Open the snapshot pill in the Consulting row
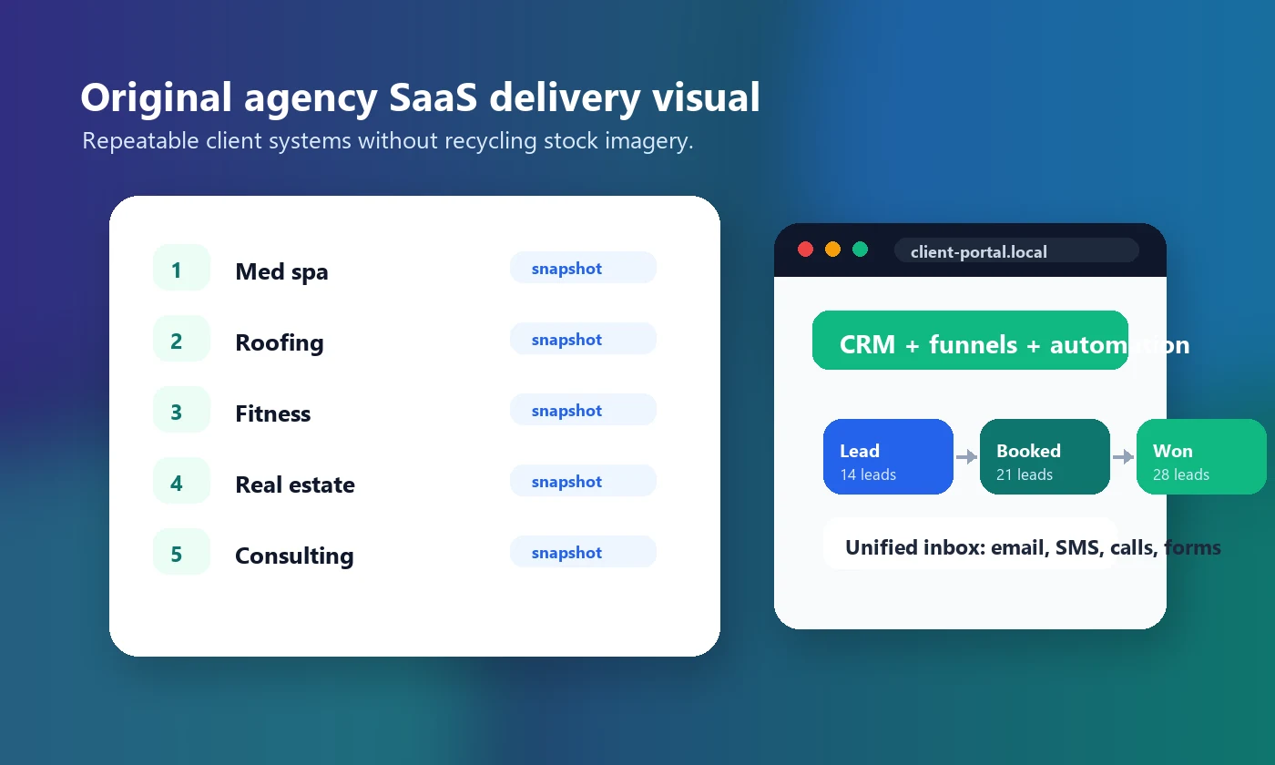 [583, 552]
